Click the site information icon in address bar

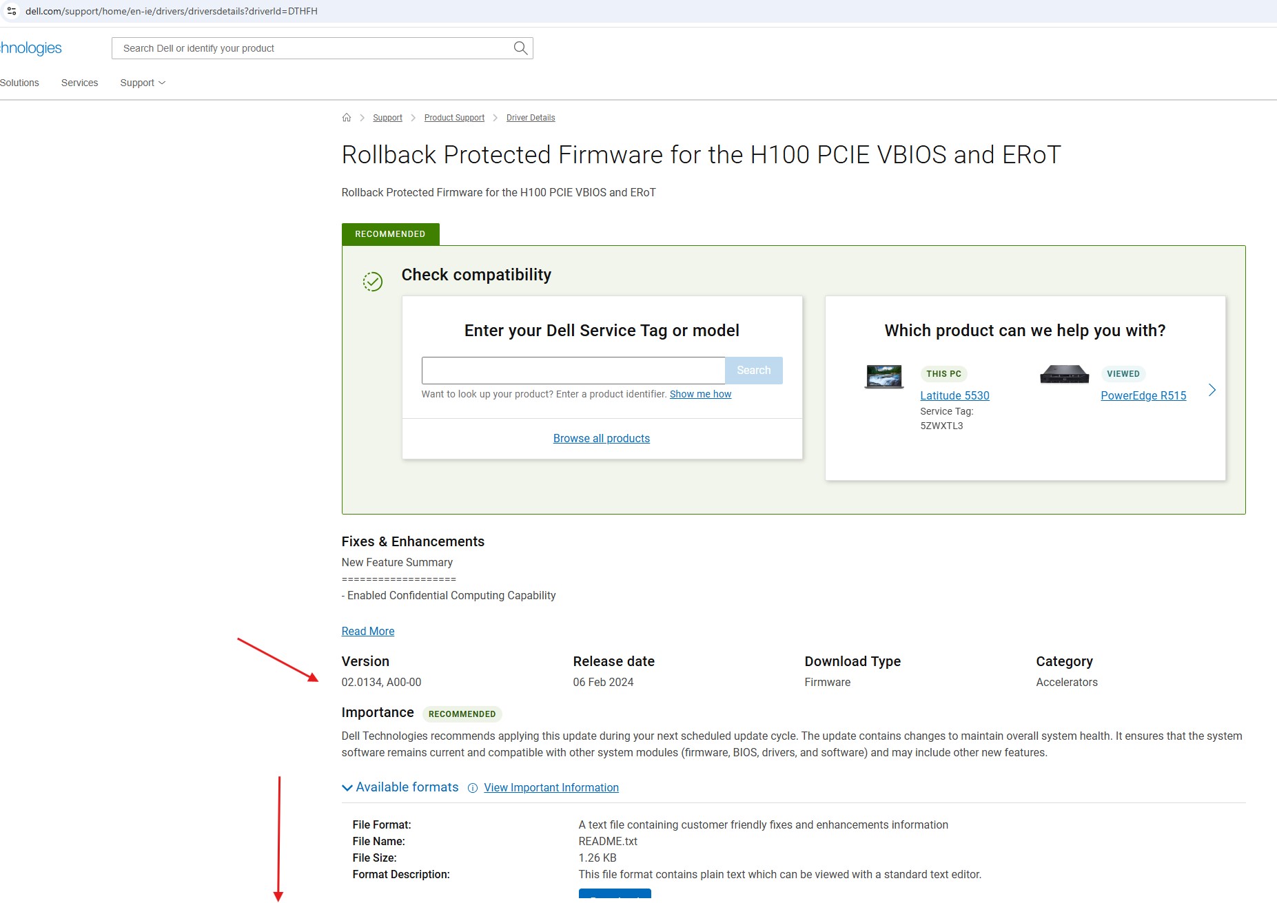pos(11,10)
